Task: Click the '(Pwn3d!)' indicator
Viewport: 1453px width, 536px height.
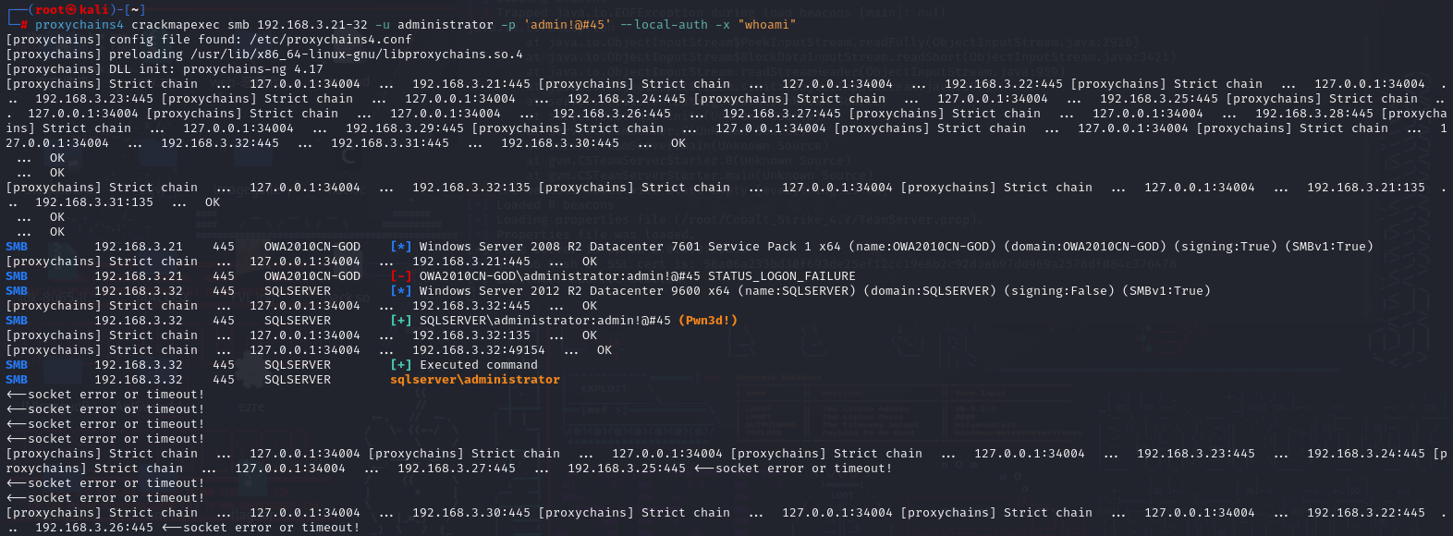Action: click(x=707, y=321)
